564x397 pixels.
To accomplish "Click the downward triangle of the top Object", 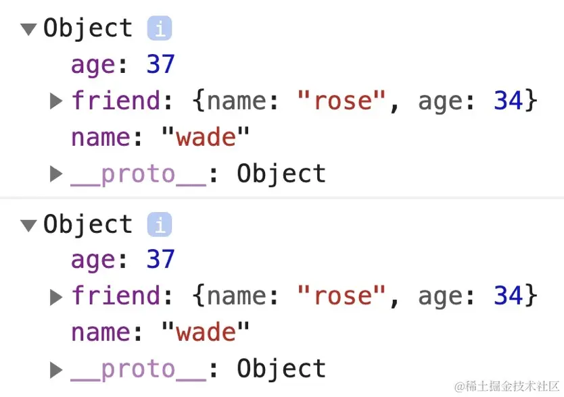I will 28,28.
